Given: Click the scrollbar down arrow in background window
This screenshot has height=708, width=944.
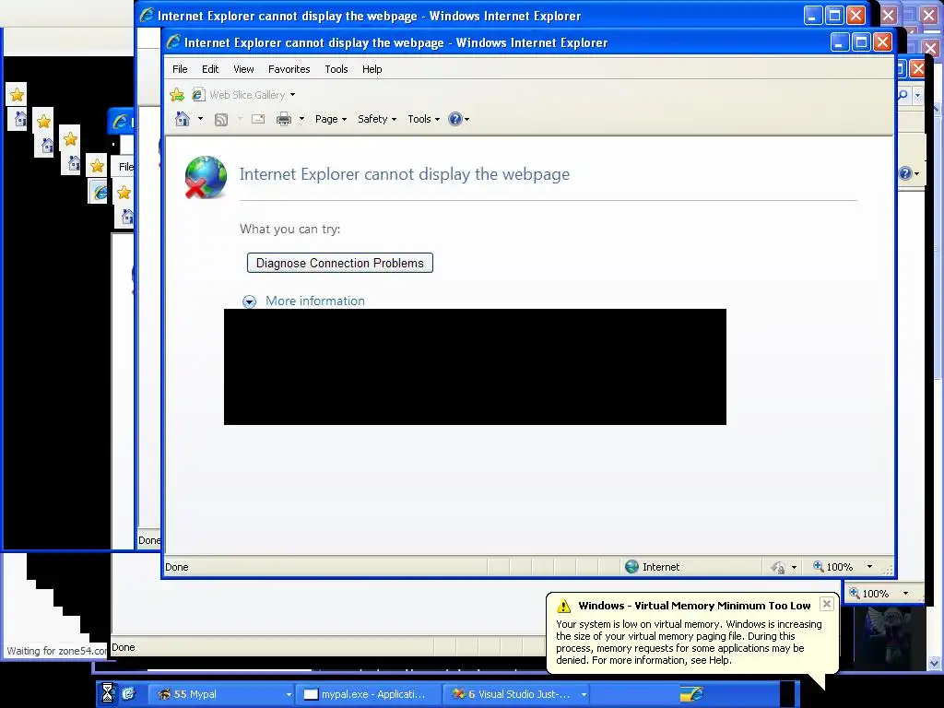Looking at the screenshot, I should tap(934, 664).
